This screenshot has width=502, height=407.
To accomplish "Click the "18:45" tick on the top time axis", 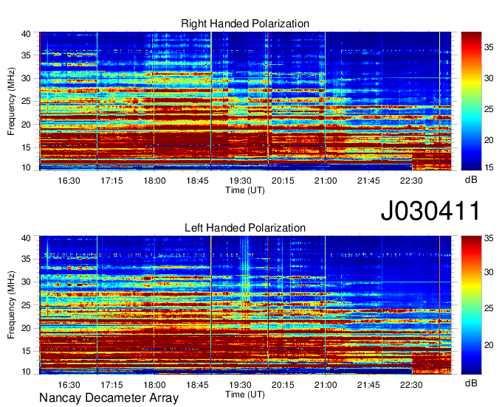I will coord(197,181).
